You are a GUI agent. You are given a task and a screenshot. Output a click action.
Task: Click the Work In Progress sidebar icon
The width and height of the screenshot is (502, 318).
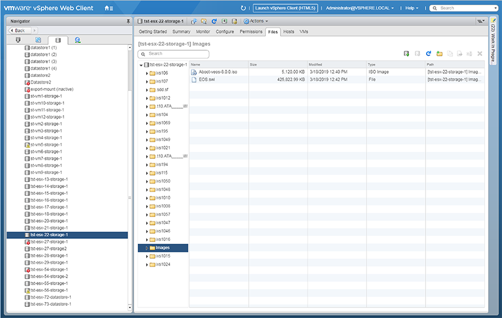(493, 21)
